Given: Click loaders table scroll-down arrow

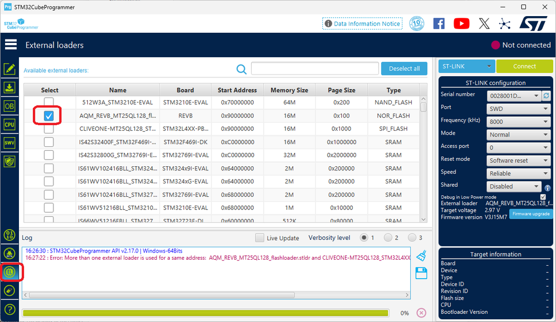Looking at the screenshot, I should (x=424, y=219).
